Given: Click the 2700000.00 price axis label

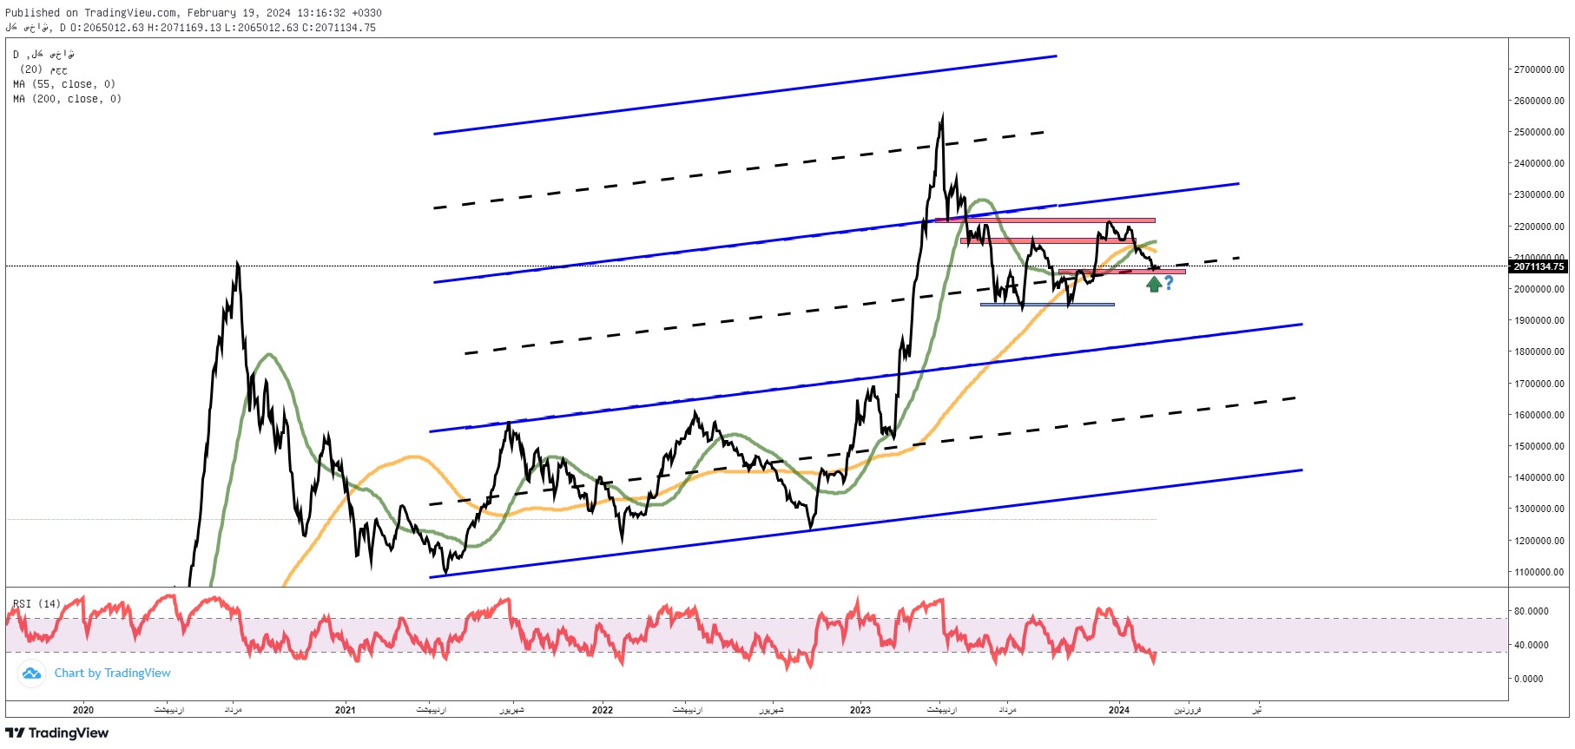Looking at the screenshot, I should pos(1539,69).
